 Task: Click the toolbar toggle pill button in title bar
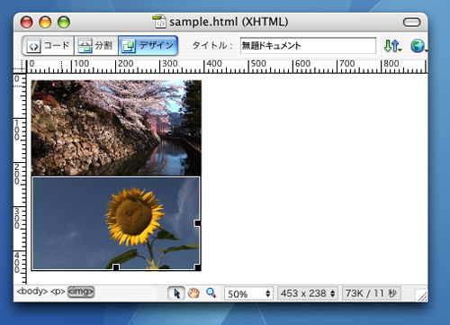(x=411, y=23)
